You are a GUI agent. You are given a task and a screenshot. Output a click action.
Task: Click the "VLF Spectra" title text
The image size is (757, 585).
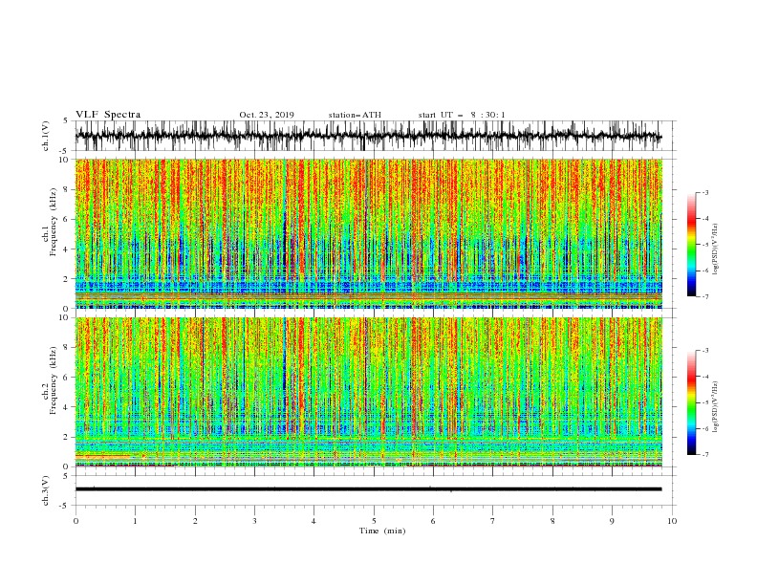[x=108, y=115]
